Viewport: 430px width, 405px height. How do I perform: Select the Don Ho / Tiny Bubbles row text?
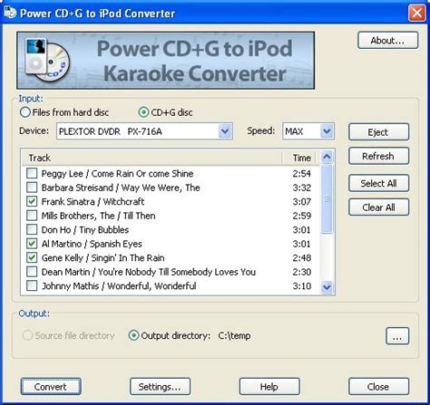[x=85, y=230]
